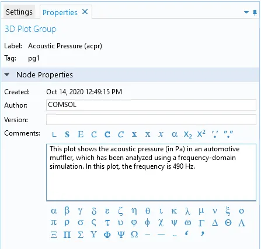Image resolution: width=261 pixels, height=249 pixels.
Task: Insert the capital Delta symbol
Action: (215, 223)
